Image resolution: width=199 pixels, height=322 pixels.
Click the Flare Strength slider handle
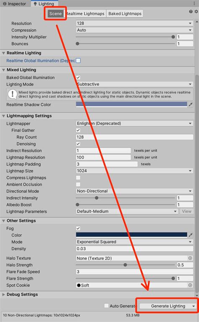click(x=173, y=278)
